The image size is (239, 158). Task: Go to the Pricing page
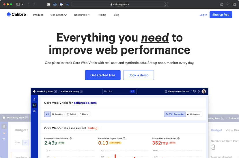(x=102, y=15)
